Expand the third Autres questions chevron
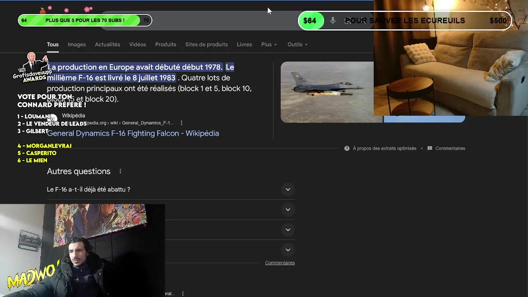Image resolution: width=528 pixels, height=297 pixels. click(288, 230)
